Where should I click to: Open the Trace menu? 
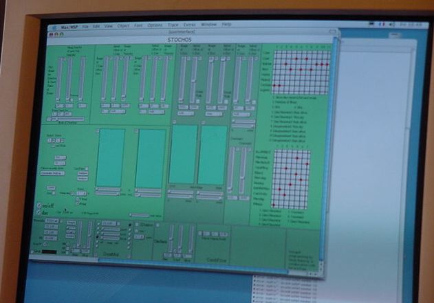click(x=173, y=25)
